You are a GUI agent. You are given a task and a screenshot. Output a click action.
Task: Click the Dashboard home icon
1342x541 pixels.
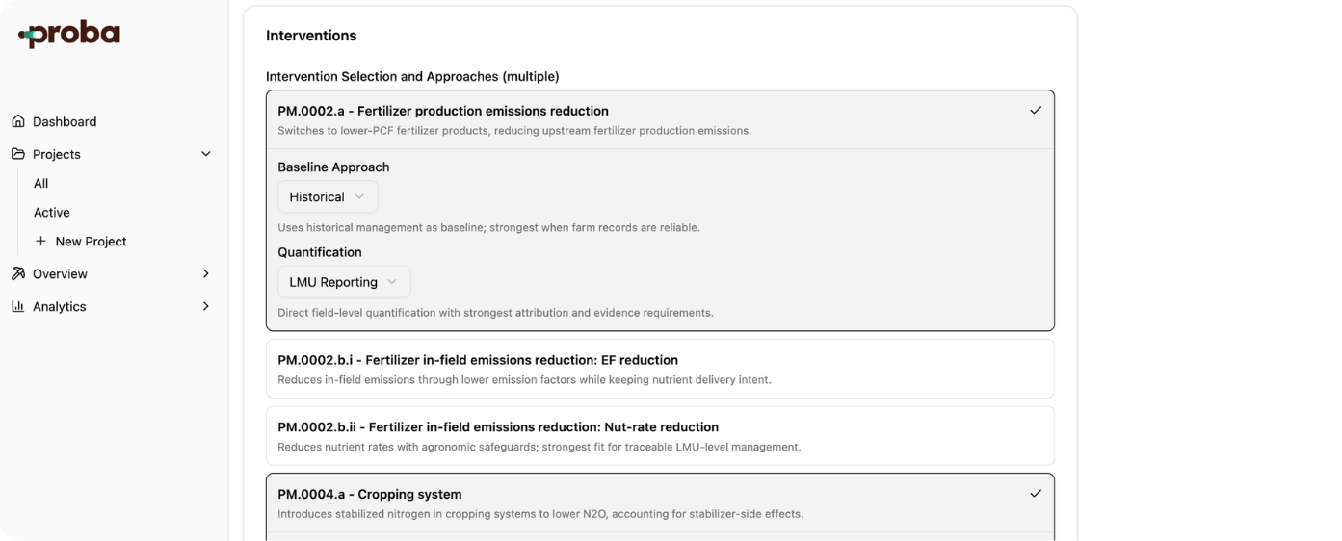click(x=18, y=121)
